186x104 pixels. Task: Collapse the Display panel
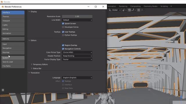[29, 12]
